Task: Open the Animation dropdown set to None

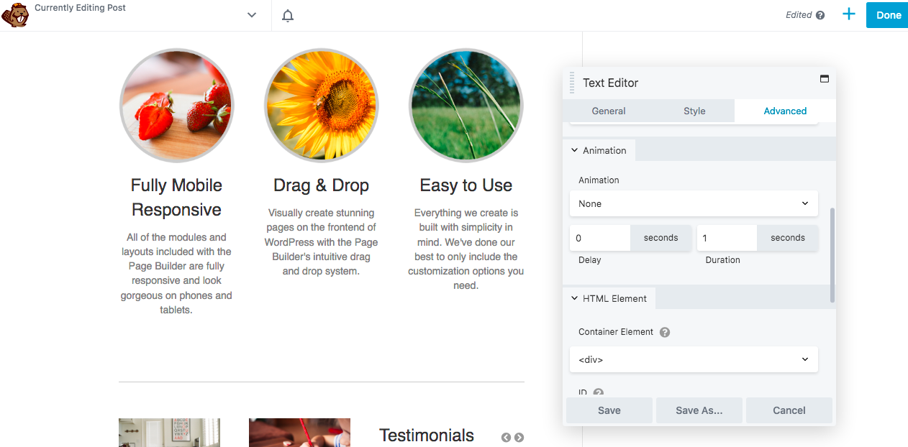Action: [x=694, y=203]
